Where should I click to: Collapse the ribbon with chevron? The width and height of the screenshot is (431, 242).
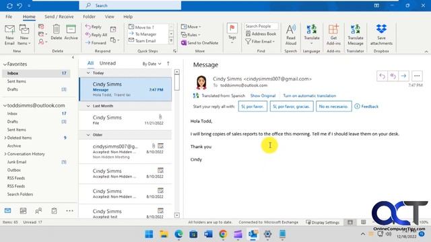click(x=426, y=52)
